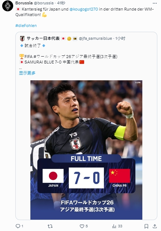Click the JFA crest avatar in quoted tweet
The height and width of the screenshot is (231, 161).
click(22, 39)
